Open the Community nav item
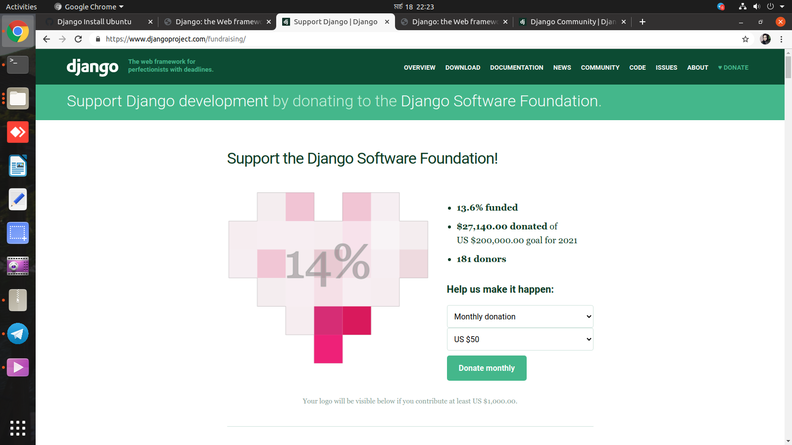The image size is (792, 445). (600, 68)
